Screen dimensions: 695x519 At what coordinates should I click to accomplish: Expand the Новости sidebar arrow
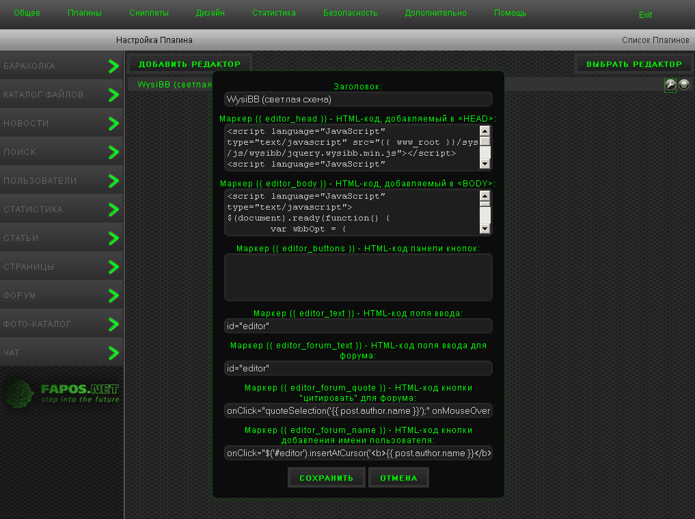click(x=114, y=124)
